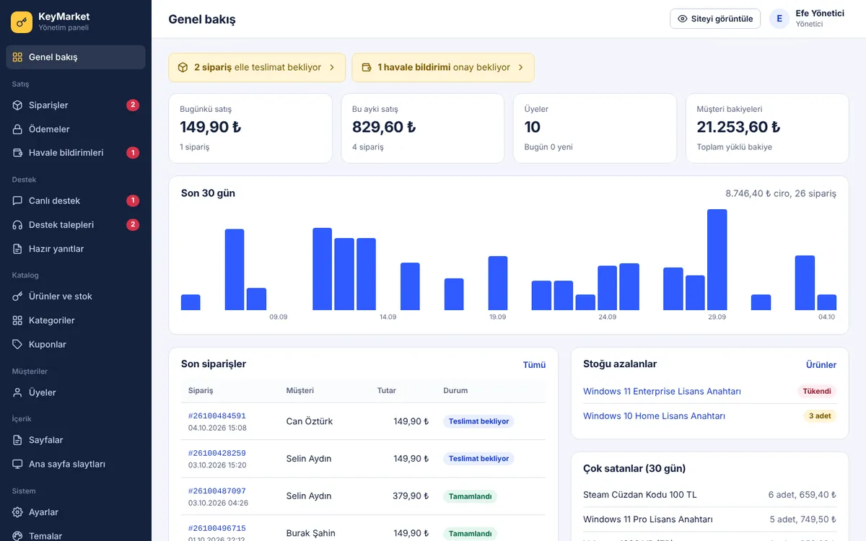Screen dimensions: 866x541
Task: Click the Ödemeler lock icon
Action: (18, 129)
